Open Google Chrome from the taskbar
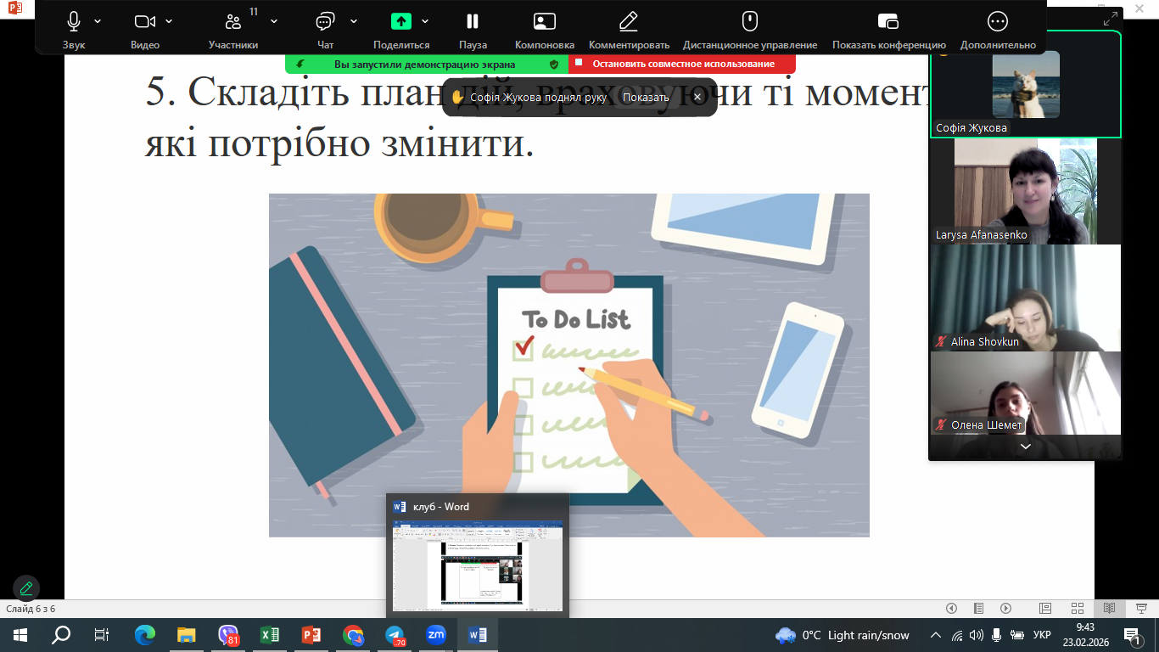 pos(353,635)
